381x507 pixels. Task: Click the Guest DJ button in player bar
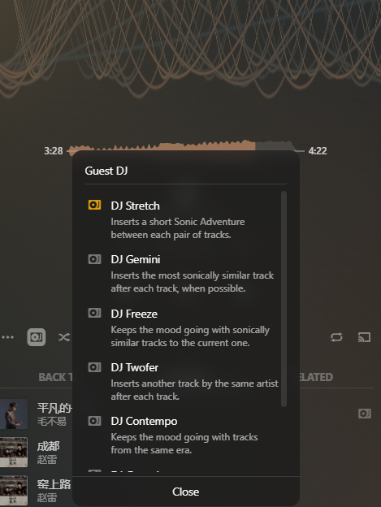[x=37, y=337]
